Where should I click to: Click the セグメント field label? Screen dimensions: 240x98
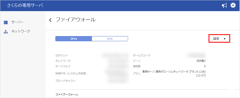[x=62, y=55]
